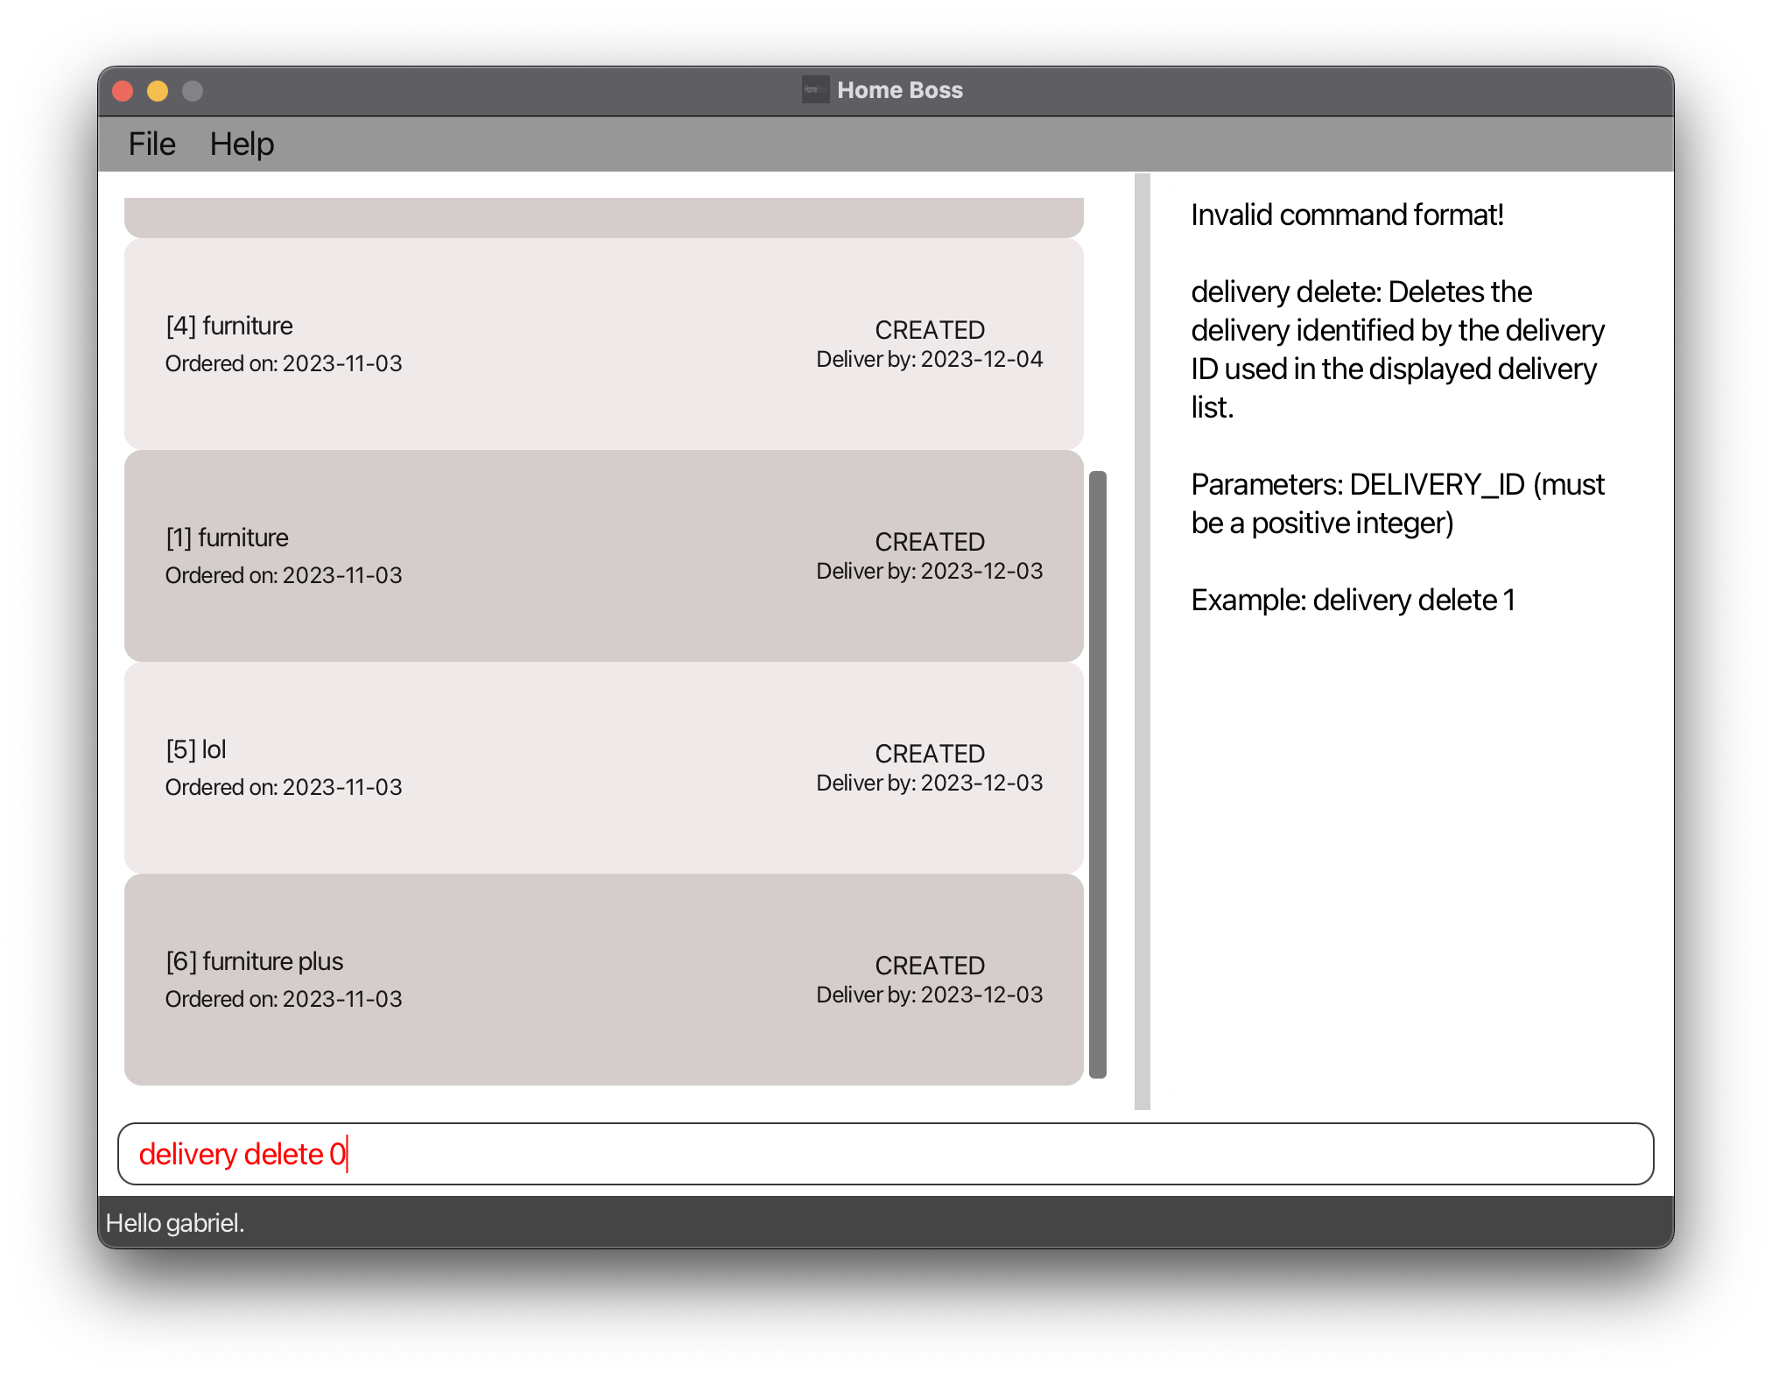Click the Example delivery delete 1 text
The height and width of the screenshot is (1378, 1772).
(1353, 601)
